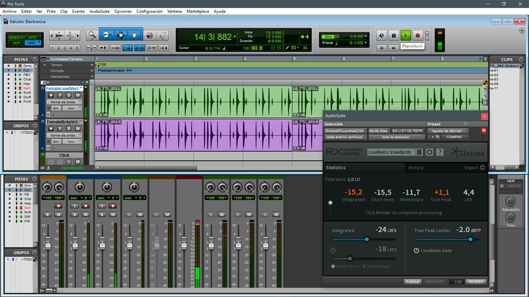The image size is (529, 297).
Task: Mute the FemaleBckpVcl track
Action: (x=78, y=128)
